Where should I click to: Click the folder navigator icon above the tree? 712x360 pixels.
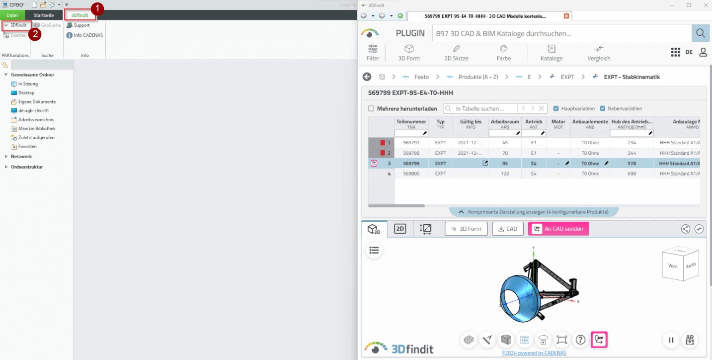[x=5, y=65]
